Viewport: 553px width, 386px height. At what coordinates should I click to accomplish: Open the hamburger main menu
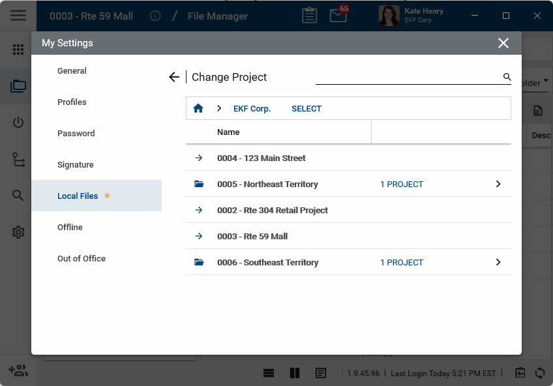(x=18, y=16)
